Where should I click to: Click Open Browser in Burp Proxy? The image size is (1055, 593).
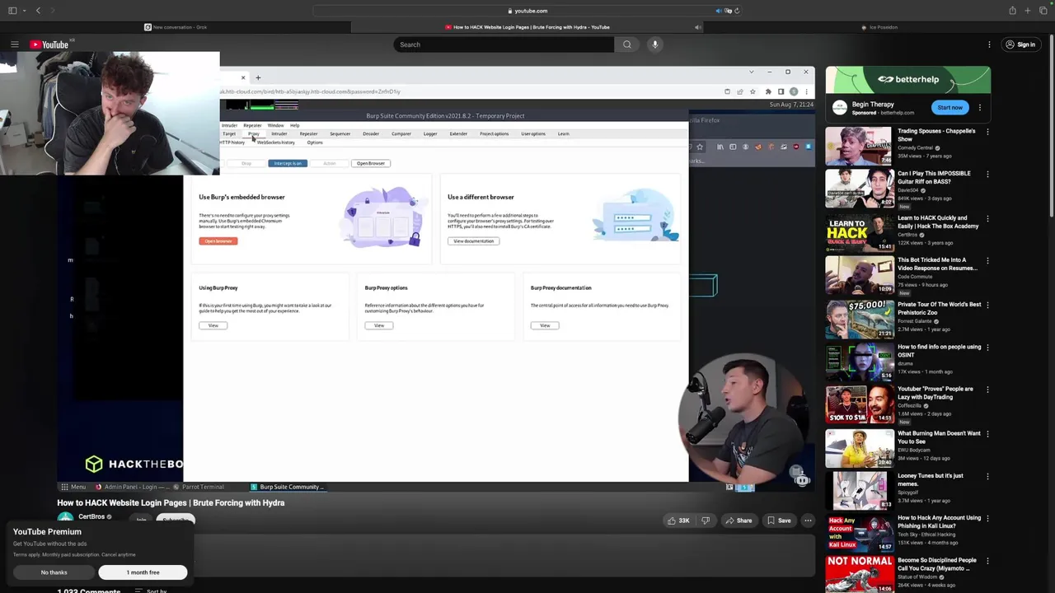tap(371, 163)
